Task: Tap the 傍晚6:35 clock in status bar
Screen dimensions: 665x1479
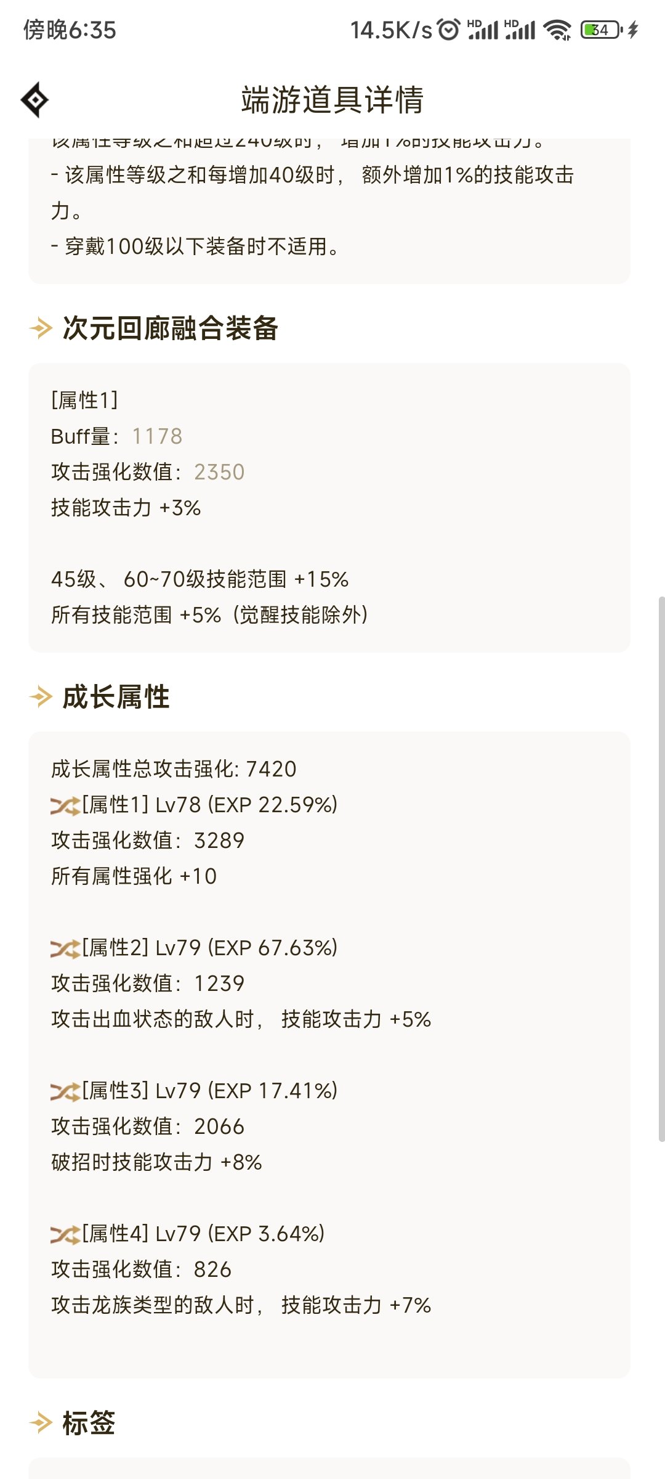Action: tap(70, 30)
